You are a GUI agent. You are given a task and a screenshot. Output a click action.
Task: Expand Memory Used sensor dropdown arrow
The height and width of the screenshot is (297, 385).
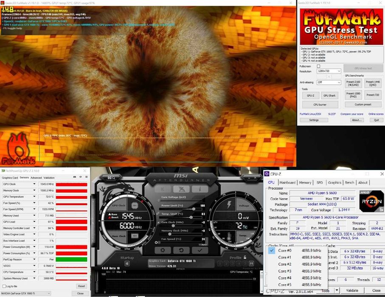coord(34,215)
